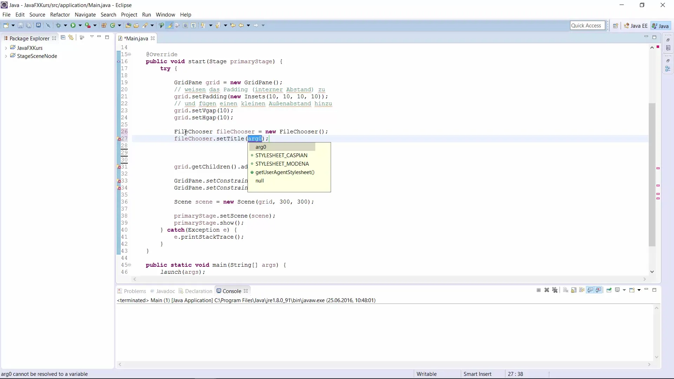
Task: Toggle Word Wrap in Console toolbar
Action: point(582,290)
